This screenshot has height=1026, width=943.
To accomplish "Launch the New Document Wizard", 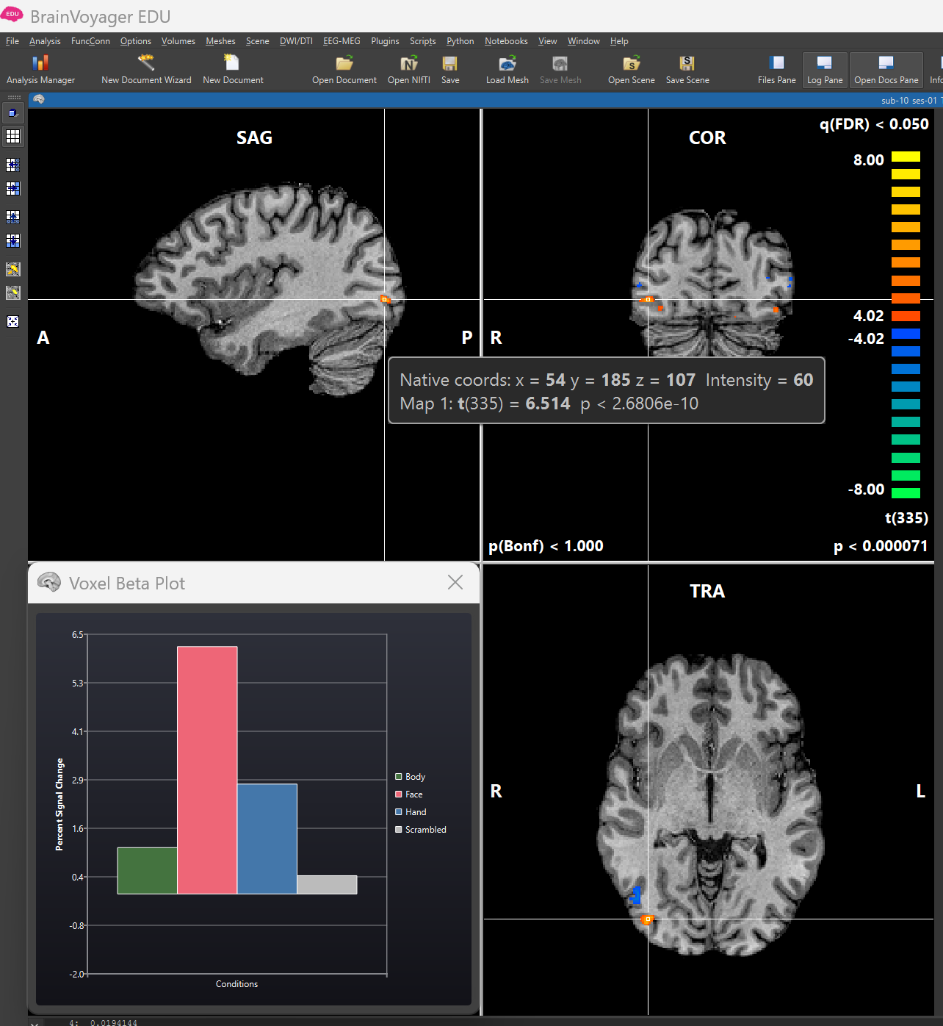I will coord(146,70).
